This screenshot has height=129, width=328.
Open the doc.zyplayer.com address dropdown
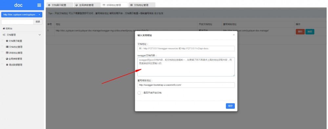click(x=22, y=15)
